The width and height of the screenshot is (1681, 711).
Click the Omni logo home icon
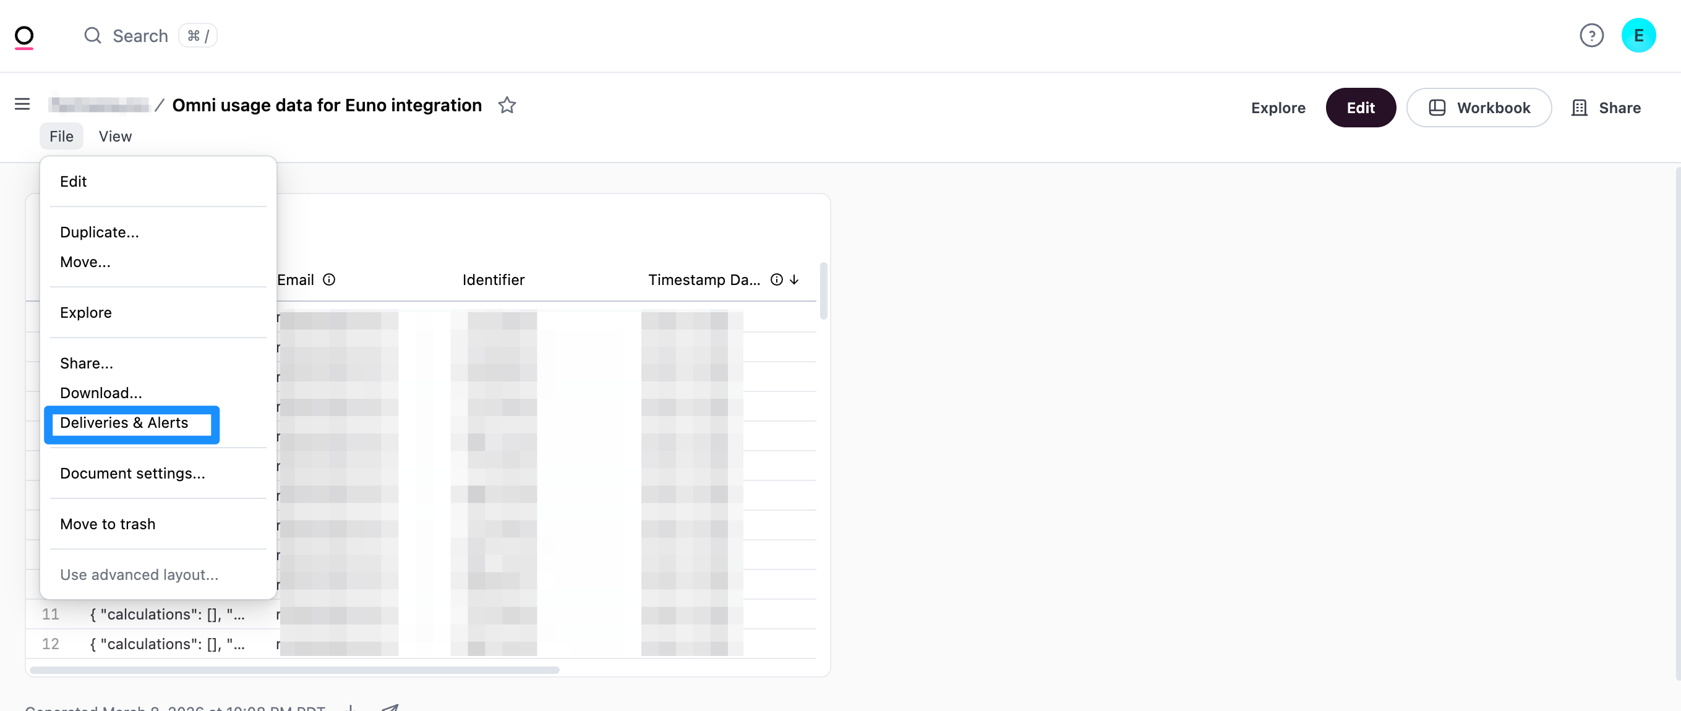[24, 36]
